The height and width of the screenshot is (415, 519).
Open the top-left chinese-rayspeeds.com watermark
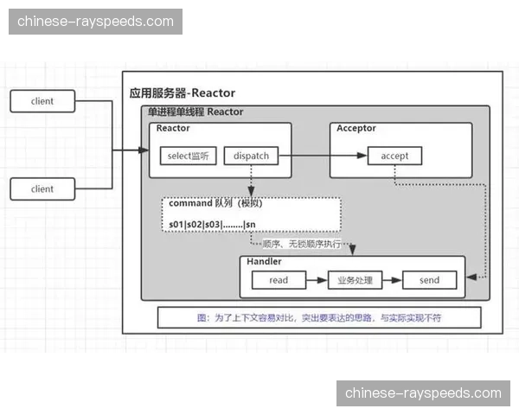click(x=96, y=22)
